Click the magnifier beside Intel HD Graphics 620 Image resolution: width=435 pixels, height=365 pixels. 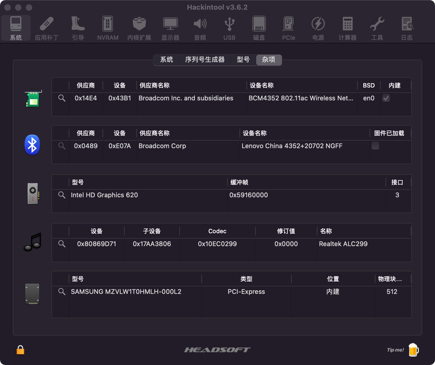(62, 195)
